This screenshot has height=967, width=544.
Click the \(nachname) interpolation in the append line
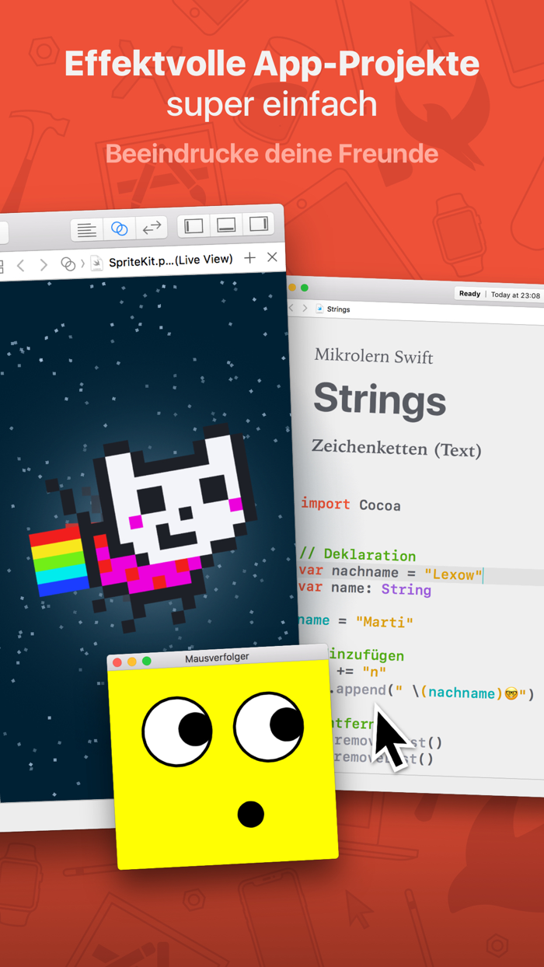pyautogui.click(x=458, y=693)
